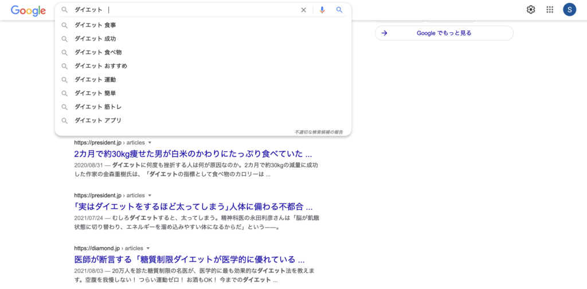Select suggestion ダイエット 食事

(95, 25)
